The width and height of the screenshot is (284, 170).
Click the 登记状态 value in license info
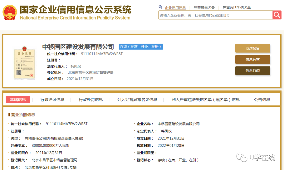(x=178, y=160)
